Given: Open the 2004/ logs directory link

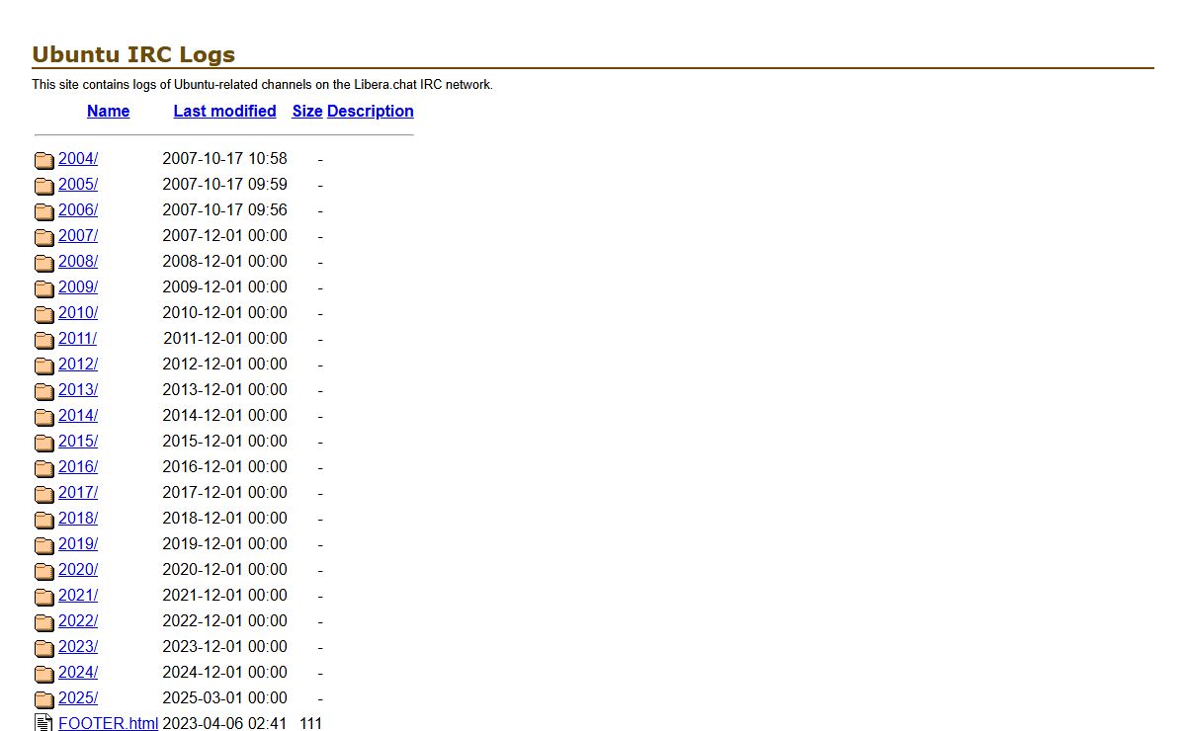Looking at the screenshot, I should click(78, 159).
